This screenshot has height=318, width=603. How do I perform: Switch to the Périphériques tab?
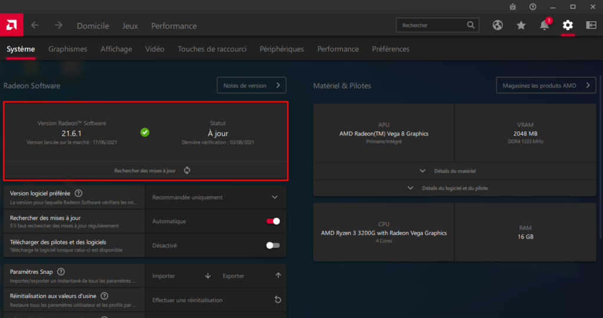tap(281, 49)
